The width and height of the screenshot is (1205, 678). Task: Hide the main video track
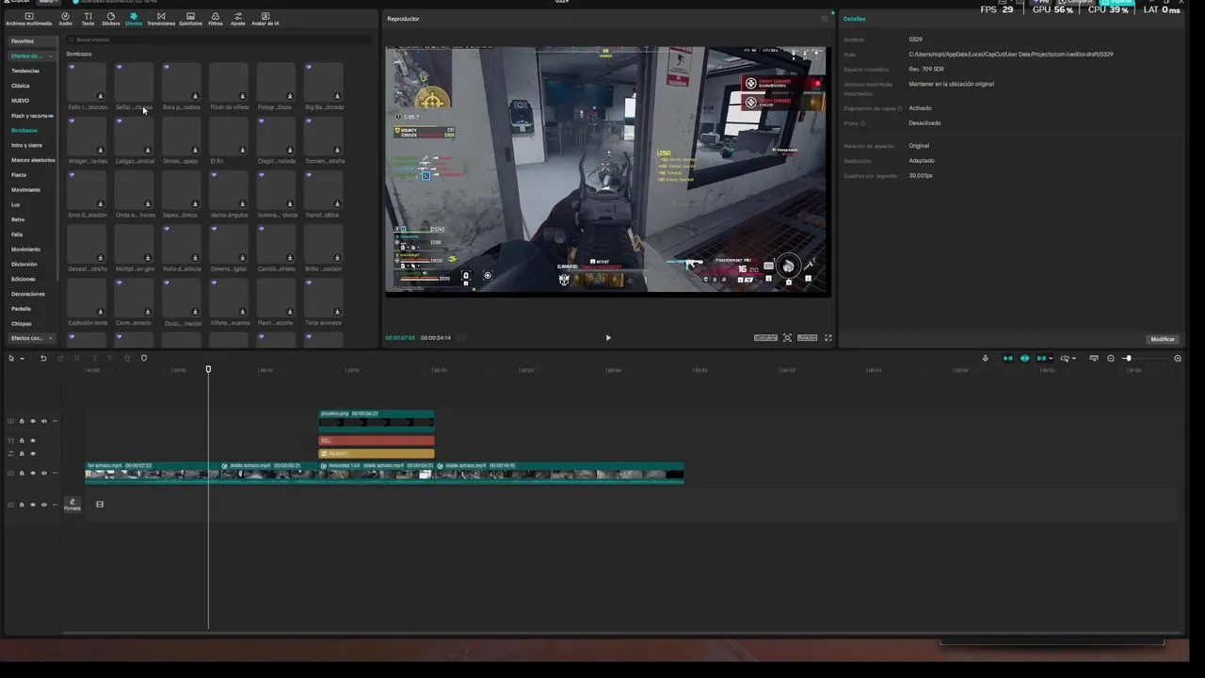32,473
